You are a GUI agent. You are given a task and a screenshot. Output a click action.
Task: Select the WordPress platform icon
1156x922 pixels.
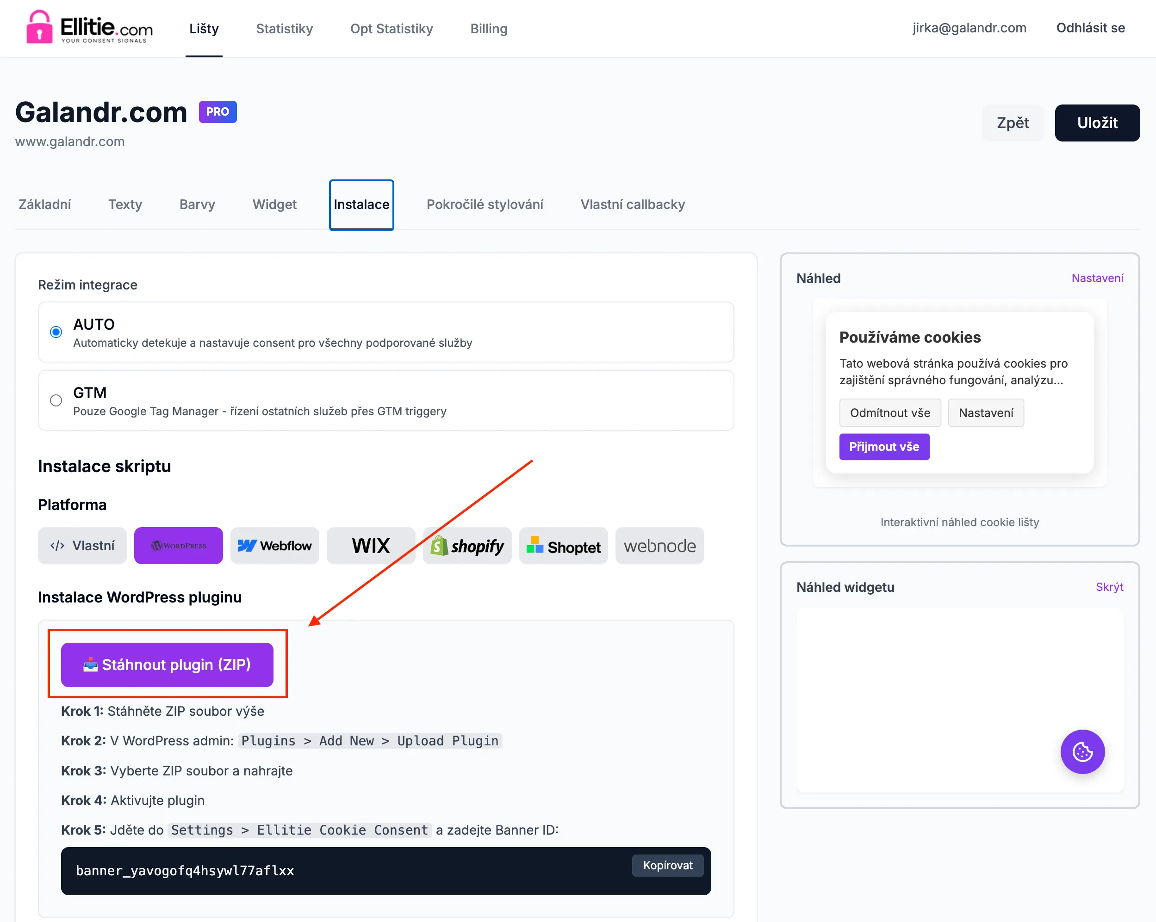pyautogui.click(x=178, y=545)
